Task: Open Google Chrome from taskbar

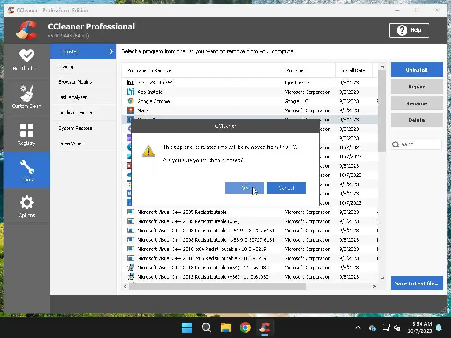Action: [x=245, y=327]
